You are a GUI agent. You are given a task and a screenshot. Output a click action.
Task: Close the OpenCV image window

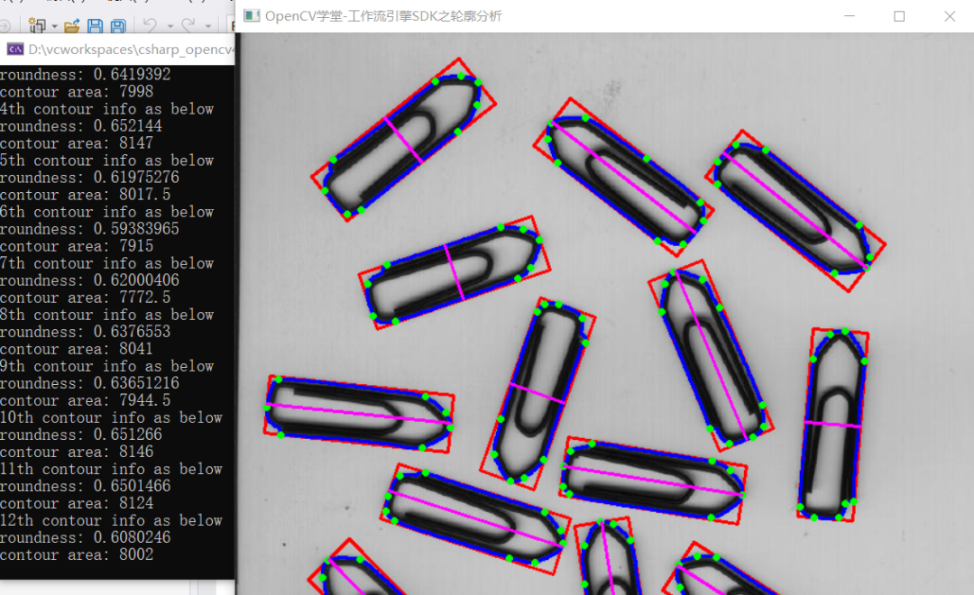(x=949, y=16)
